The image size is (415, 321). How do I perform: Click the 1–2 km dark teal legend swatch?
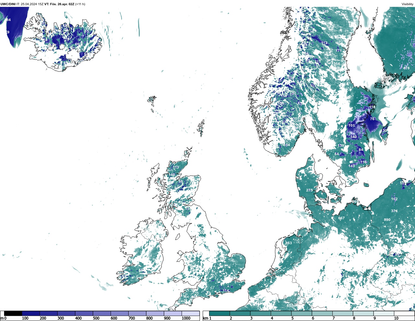[219, 314]
